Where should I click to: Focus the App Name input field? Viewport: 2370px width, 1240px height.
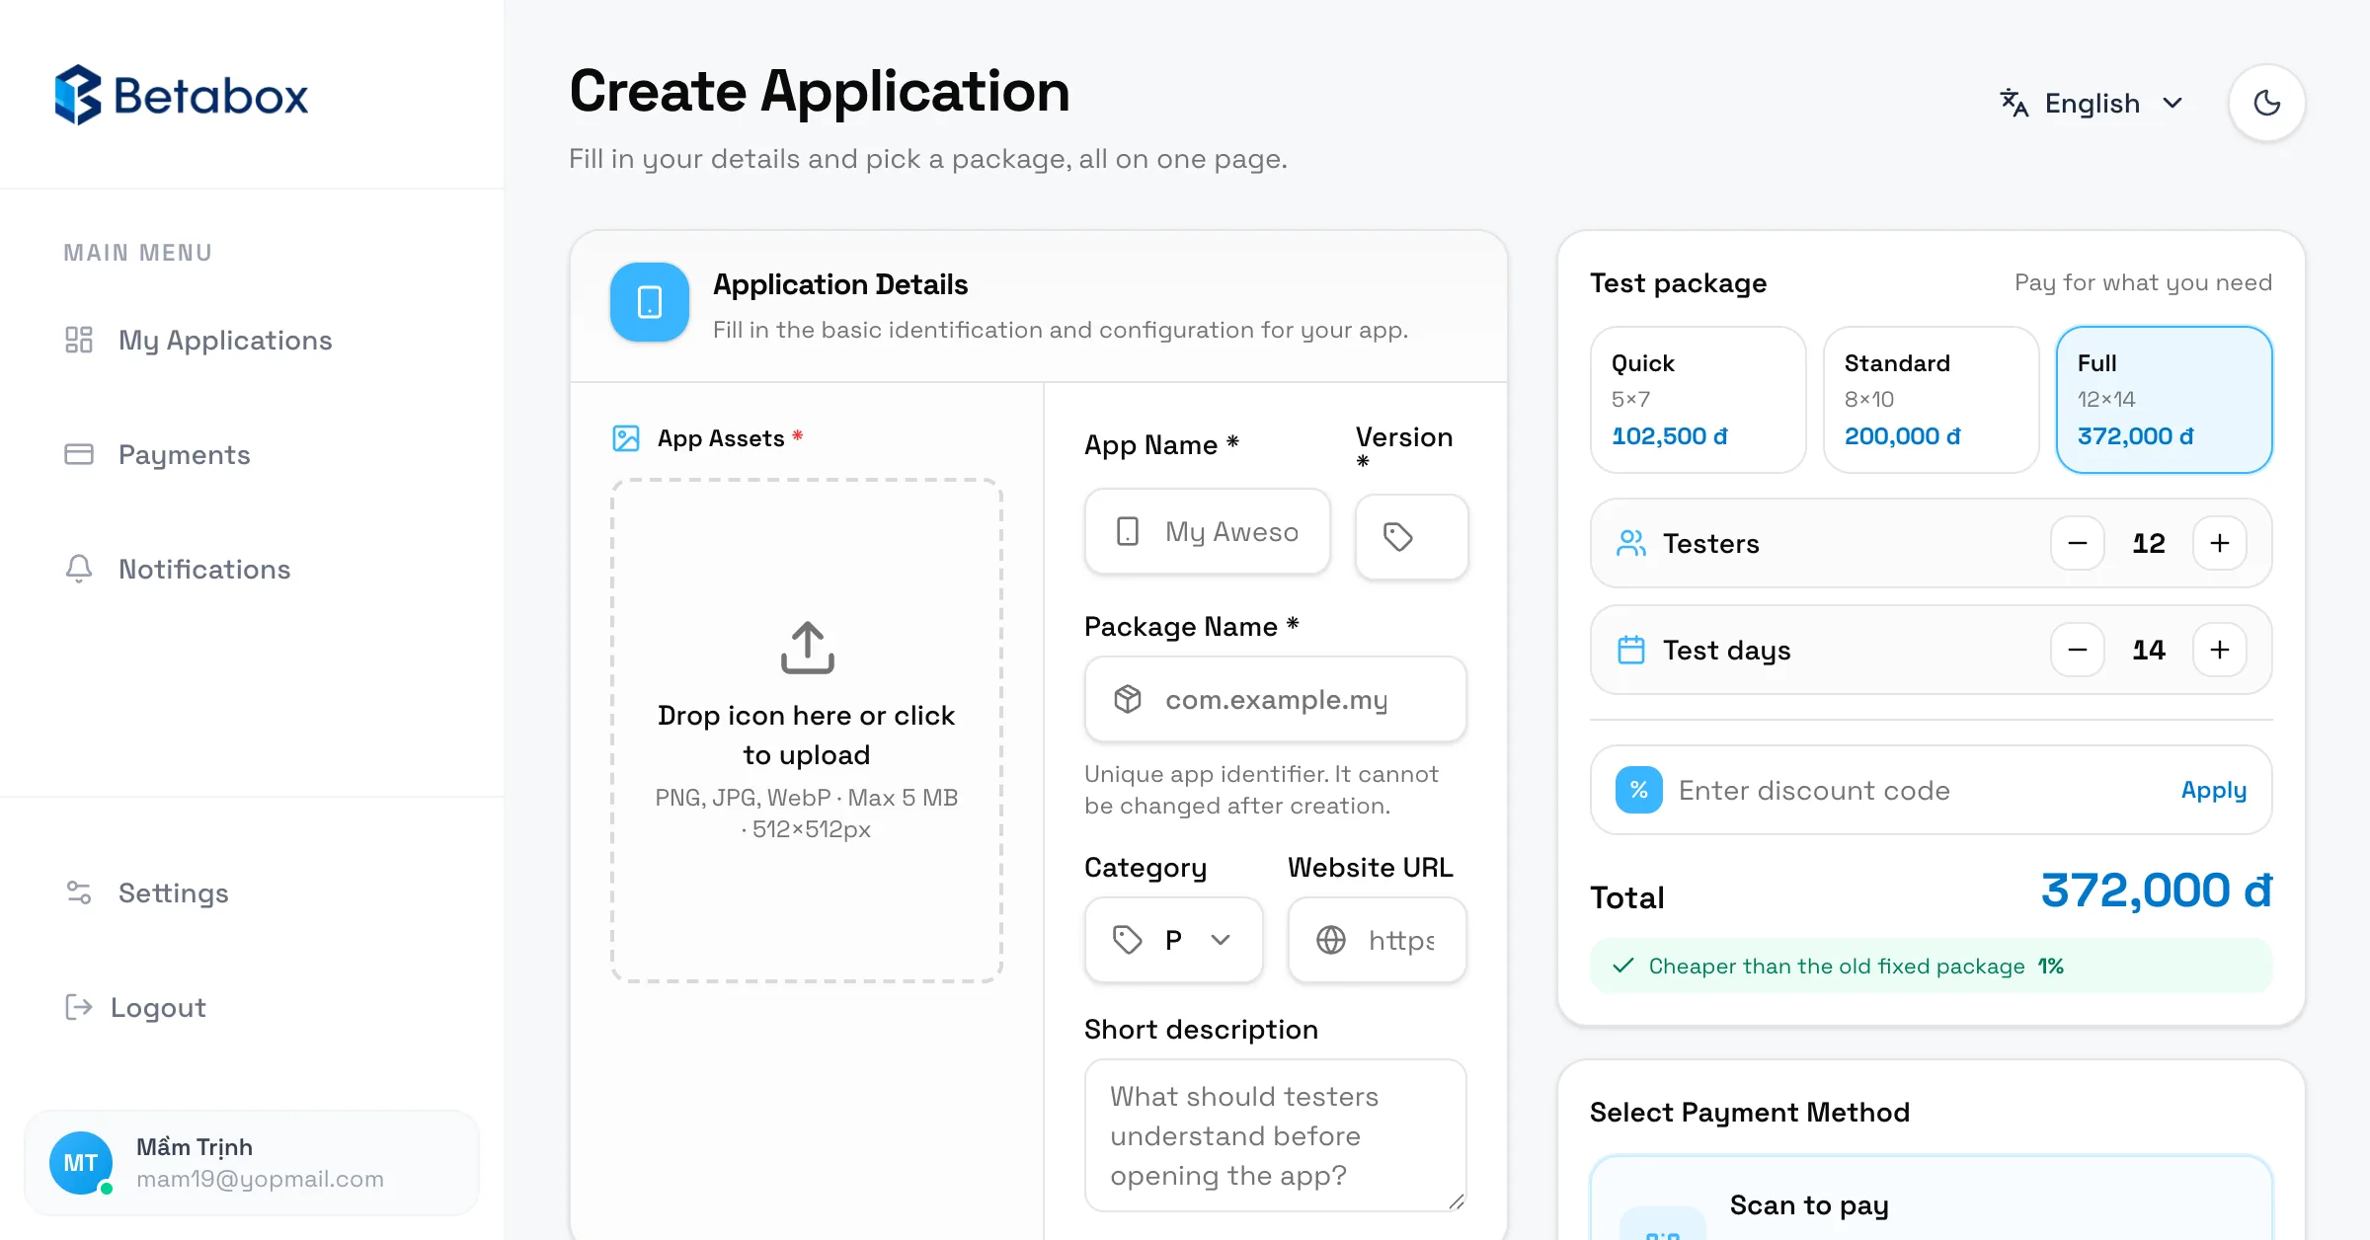[1207, 531]
